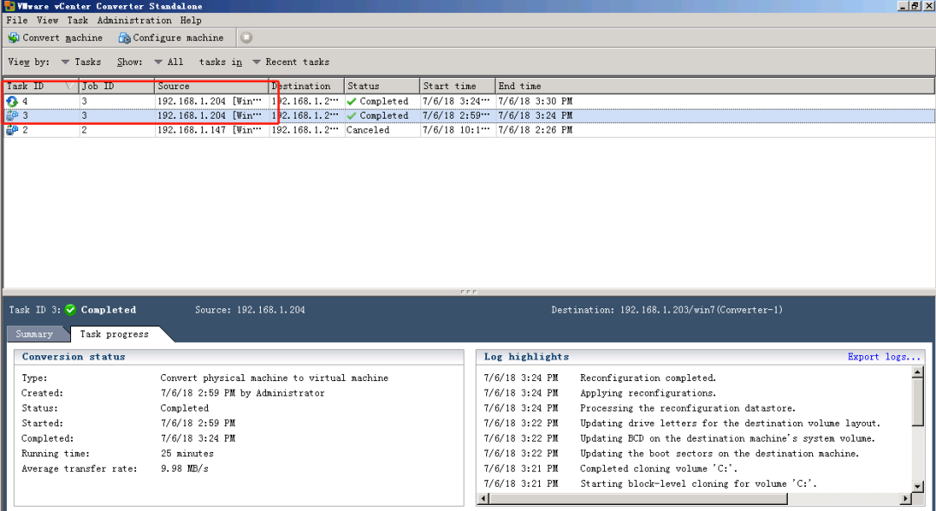Select the 7/6/18 2:26 PM end time
936x511 pixels.
[x=536, y=130]
